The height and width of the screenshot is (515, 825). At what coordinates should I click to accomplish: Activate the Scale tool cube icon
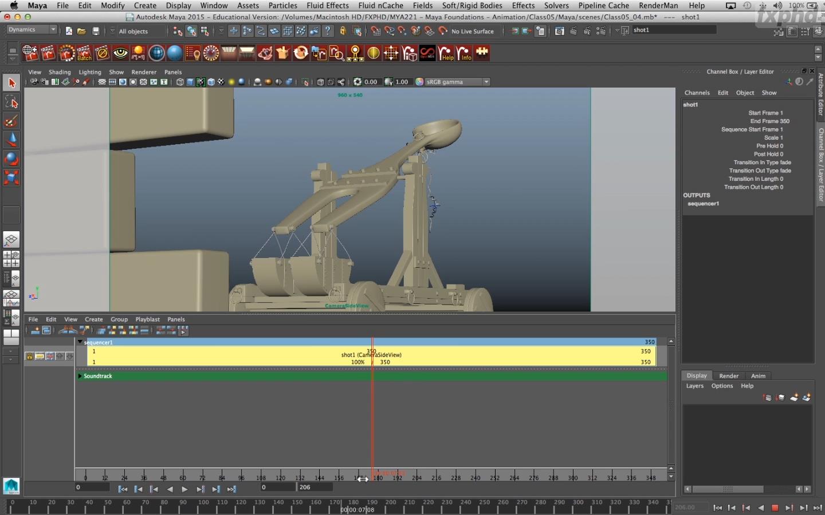click(x=11, y=178)
